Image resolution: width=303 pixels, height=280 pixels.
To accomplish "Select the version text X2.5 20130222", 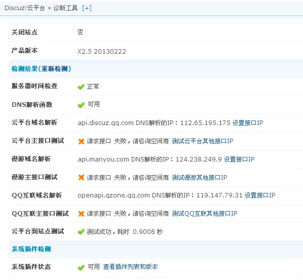I will click(x=102, y=51).
